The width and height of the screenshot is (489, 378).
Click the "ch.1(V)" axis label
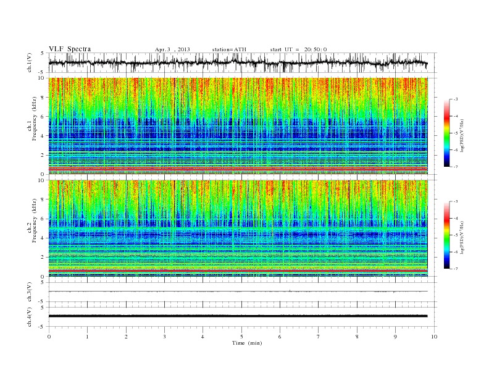30,63
